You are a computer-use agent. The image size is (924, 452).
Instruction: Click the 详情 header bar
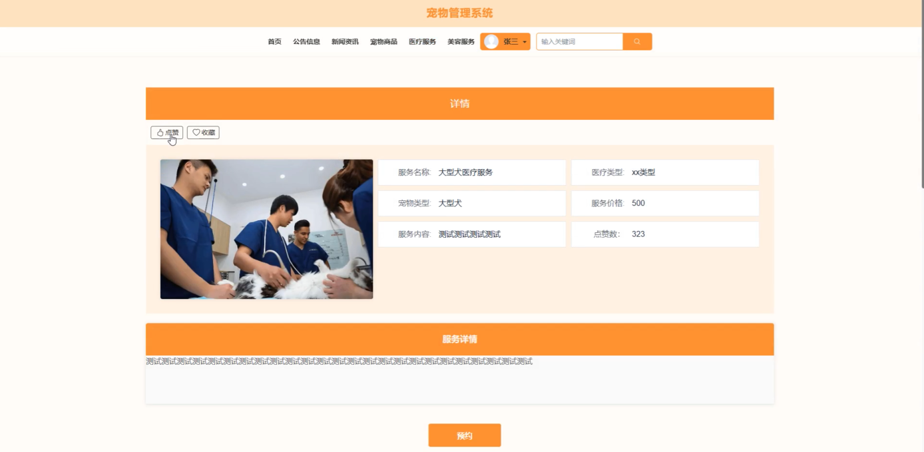pos(459,104)
